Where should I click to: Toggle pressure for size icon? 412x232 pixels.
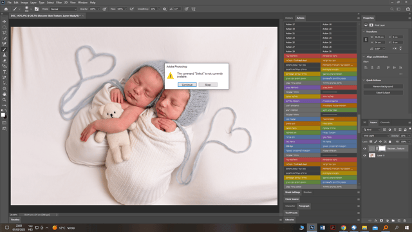(186, 9)
